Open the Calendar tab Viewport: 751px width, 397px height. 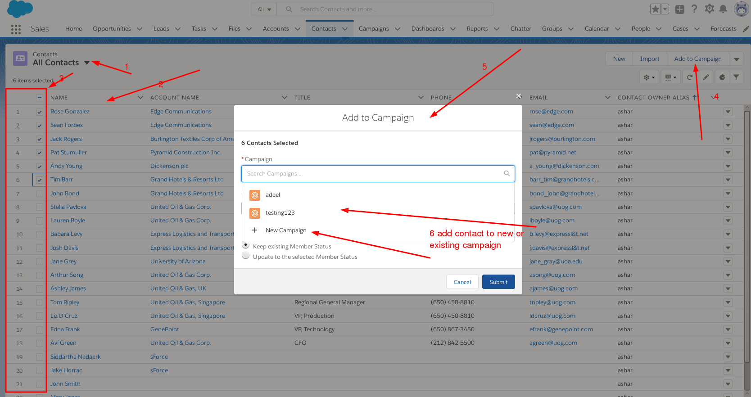pos(597,29)
